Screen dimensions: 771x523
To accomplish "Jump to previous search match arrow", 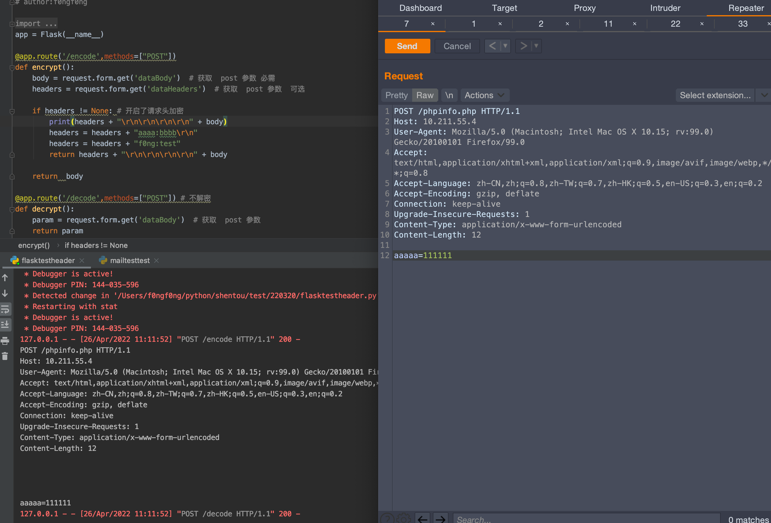I will (422, 519).
